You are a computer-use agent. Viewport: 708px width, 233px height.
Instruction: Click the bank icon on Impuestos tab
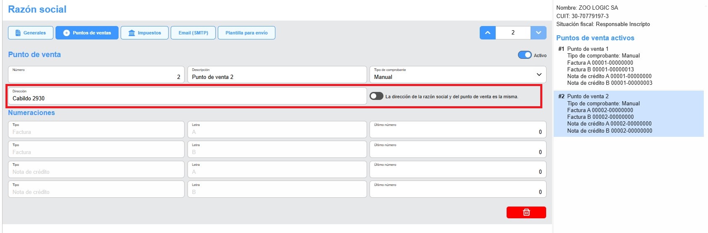pos(132,33)
